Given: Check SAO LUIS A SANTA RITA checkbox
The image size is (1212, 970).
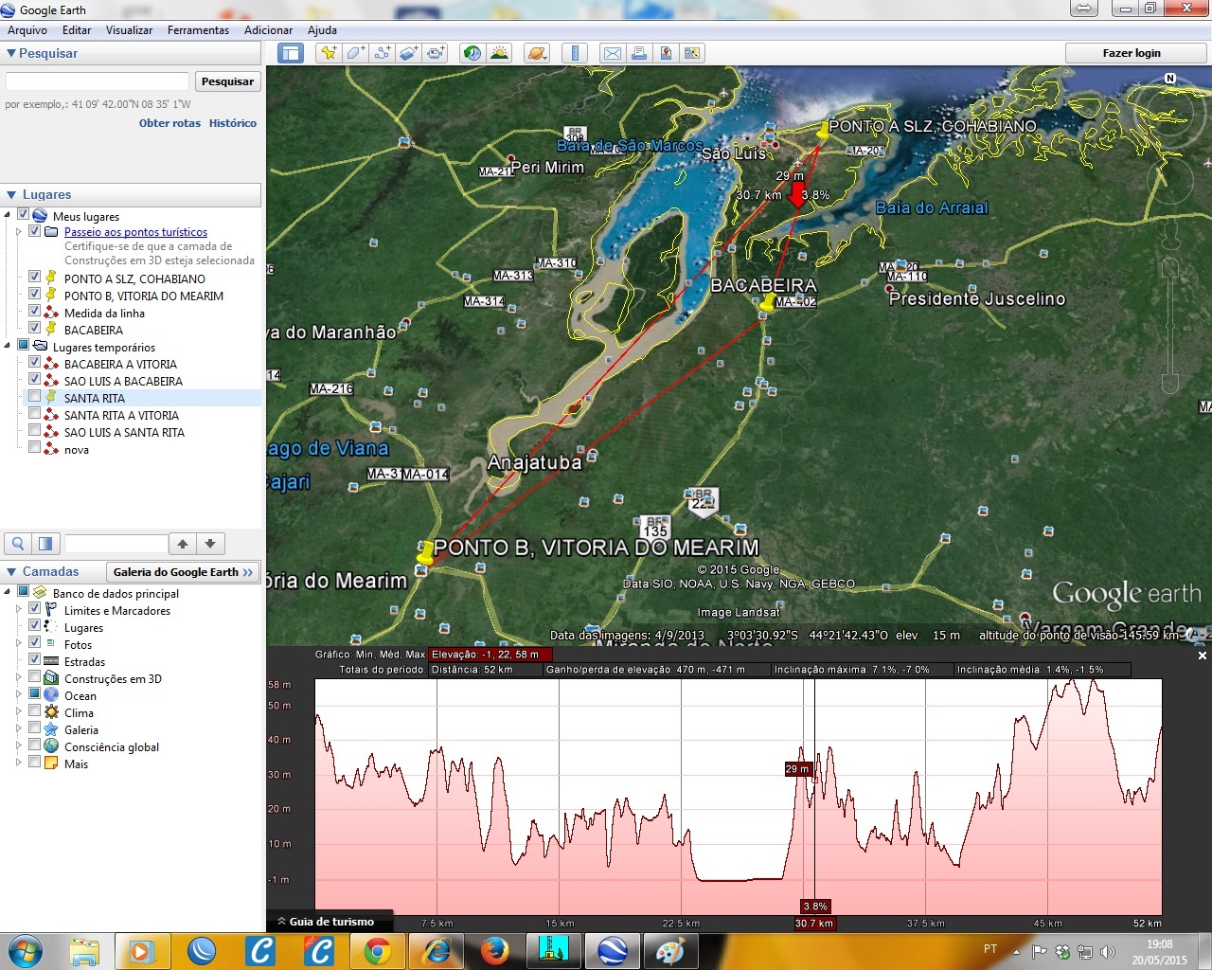Looking at the screenshot, I should 35,431.
